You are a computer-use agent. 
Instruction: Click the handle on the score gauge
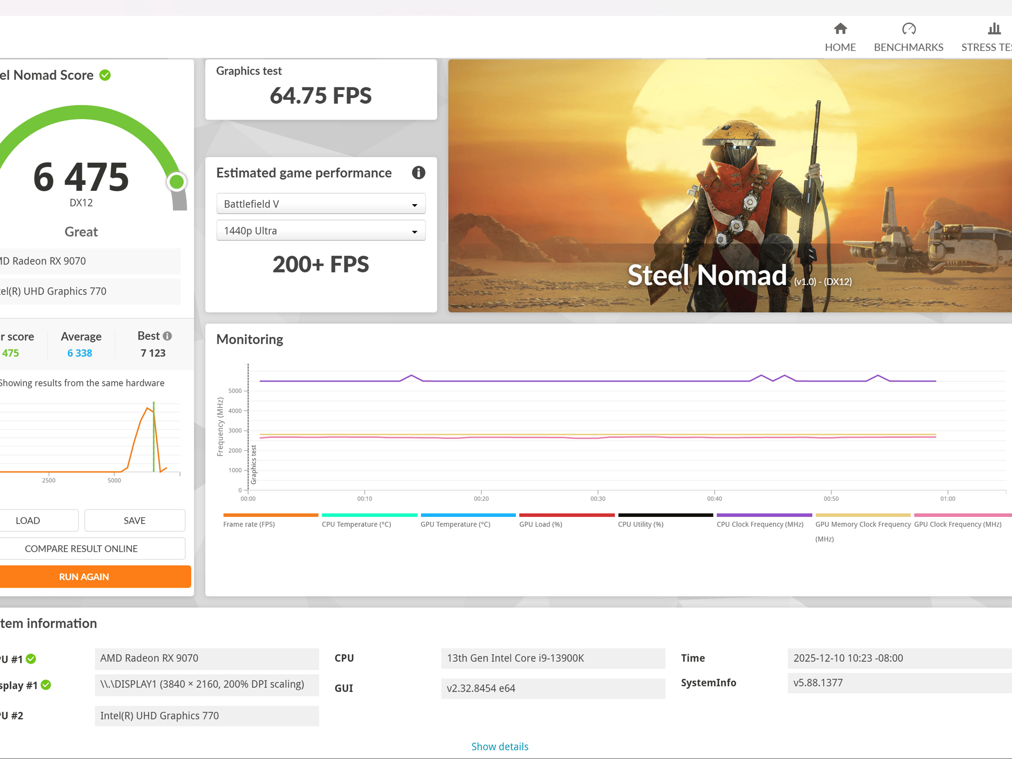pyautogui.click(x=177, y=182)
